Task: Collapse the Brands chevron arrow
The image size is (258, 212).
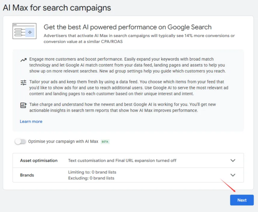Action: (233, 175)
